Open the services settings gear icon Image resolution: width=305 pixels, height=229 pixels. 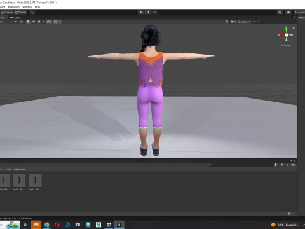280,12
